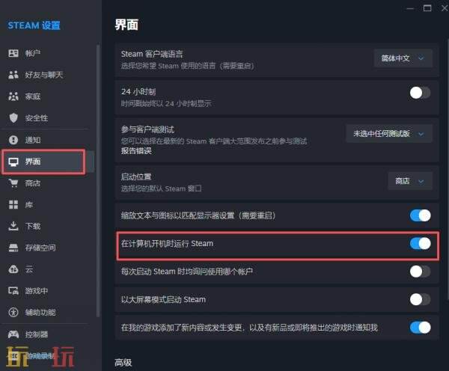Switch to 下载 settings
The width and height of the screenshot is (449, 371).
pos(48,226)
